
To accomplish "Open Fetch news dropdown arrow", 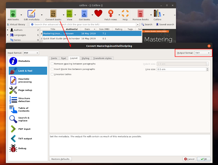I will coord(119,15).
